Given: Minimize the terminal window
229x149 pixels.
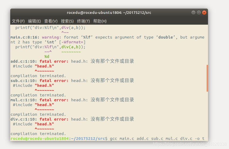Looking at the screenshot, I should coord(193,13).
